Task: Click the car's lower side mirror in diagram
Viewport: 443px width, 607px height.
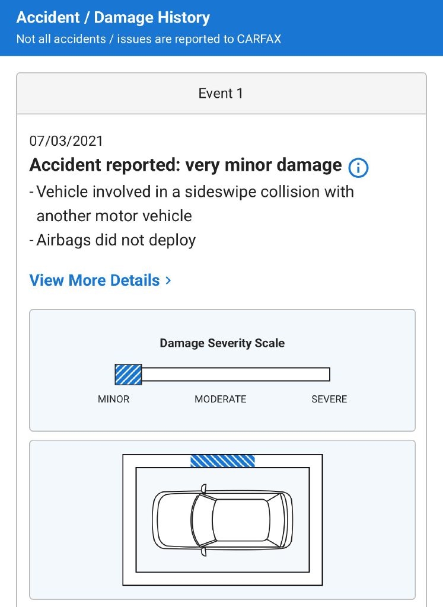Action: [x=203, y=551]
